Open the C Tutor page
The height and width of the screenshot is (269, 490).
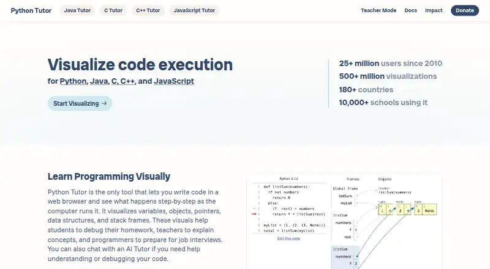pos(113,10)
